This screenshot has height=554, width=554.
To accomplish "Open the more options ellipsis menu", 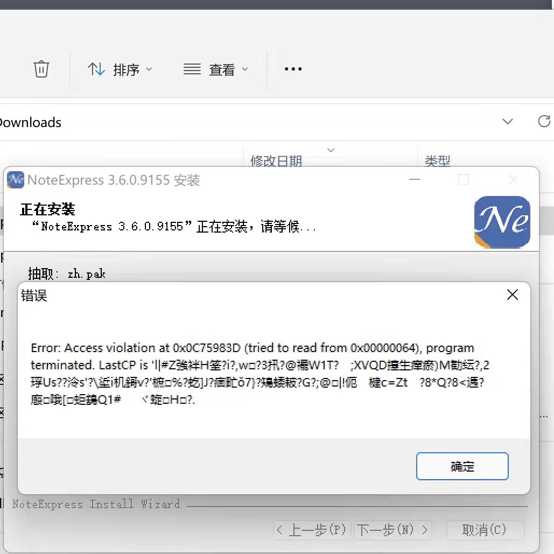I will coord(293,69).
